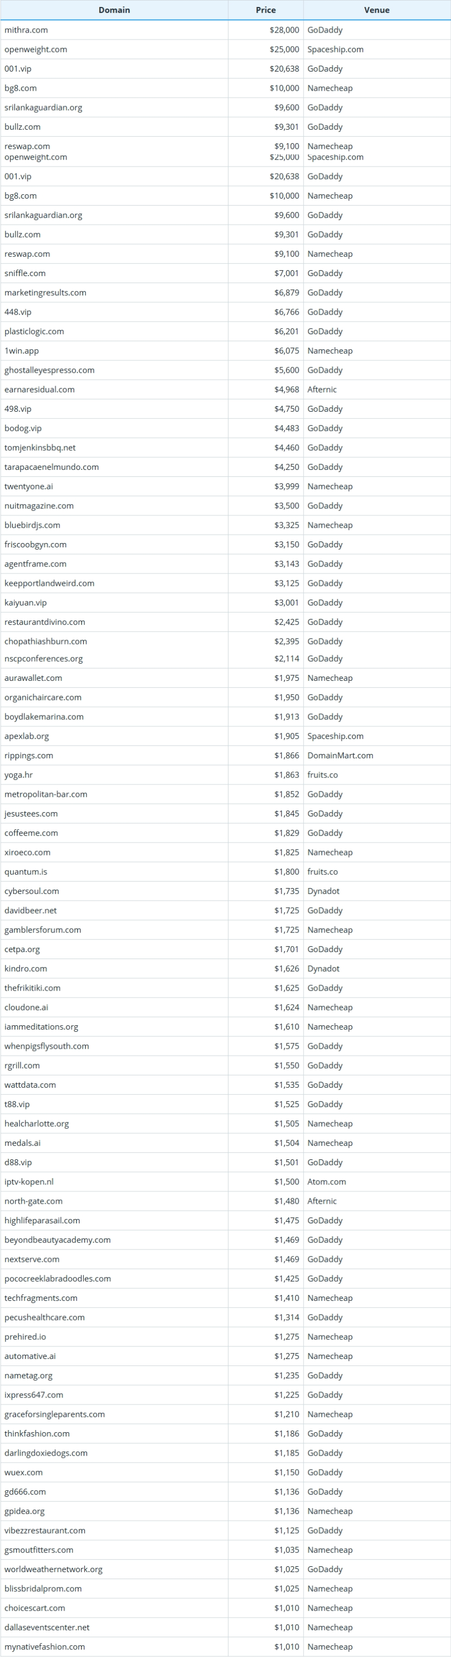Open the automative.ai domain entry
This screenshot has width=451, height=1657.
click(x=30, y=1356)
